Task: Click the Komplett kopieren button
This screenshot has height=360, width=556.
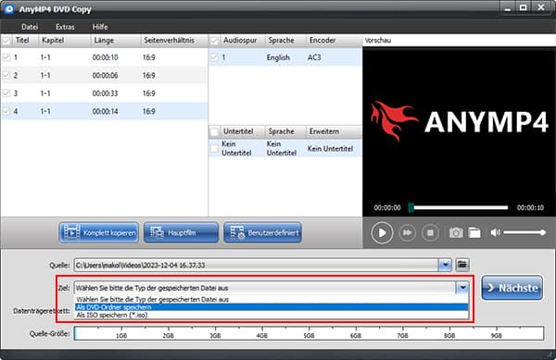Action: tap(99, 232)
